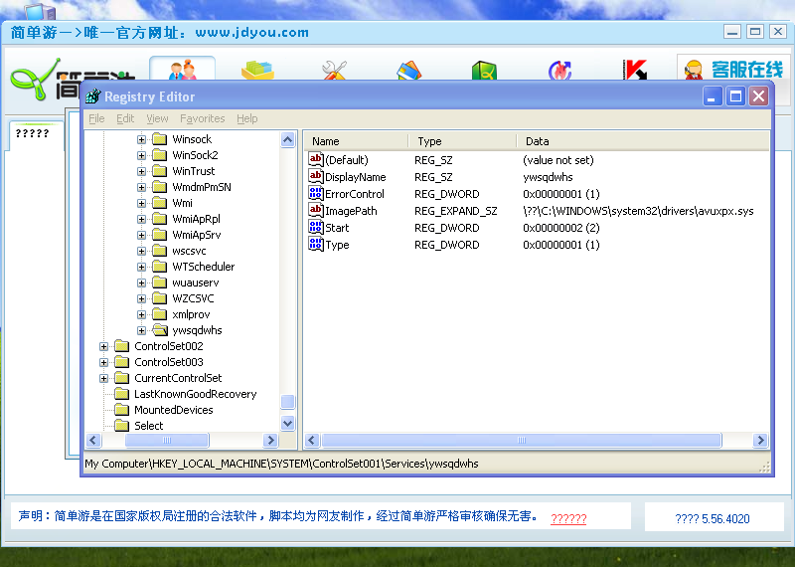The height and width of the screenshot is (567, 795).
Task: Click the yellow folders icon in the jdyou toolbar
Action: [x=257, y=70]
